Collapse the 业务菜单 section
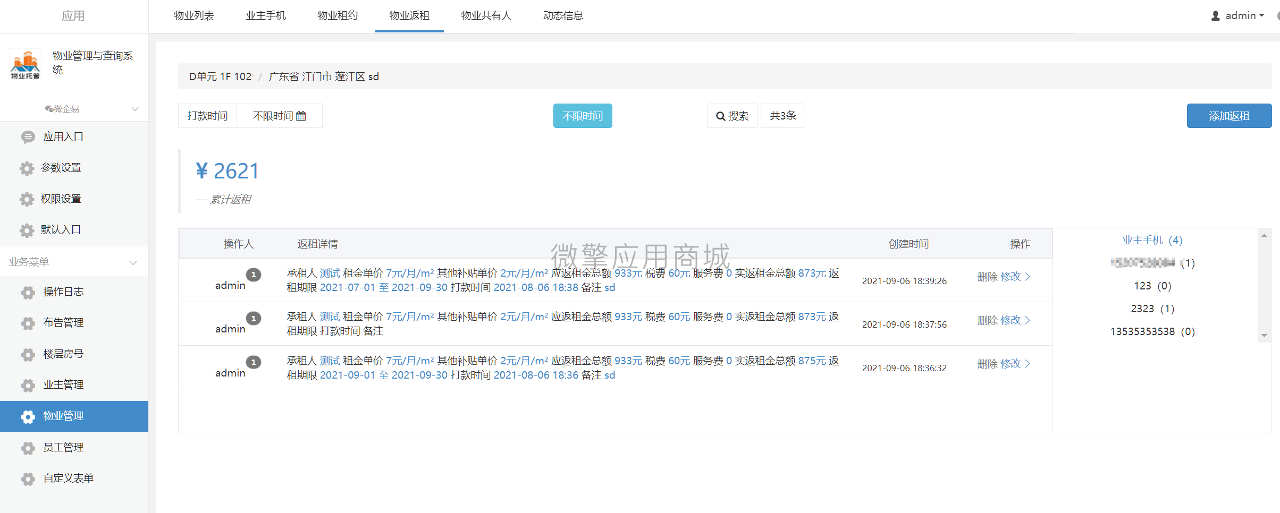This screenshot has width=1280, height=513. coord(133,262)
